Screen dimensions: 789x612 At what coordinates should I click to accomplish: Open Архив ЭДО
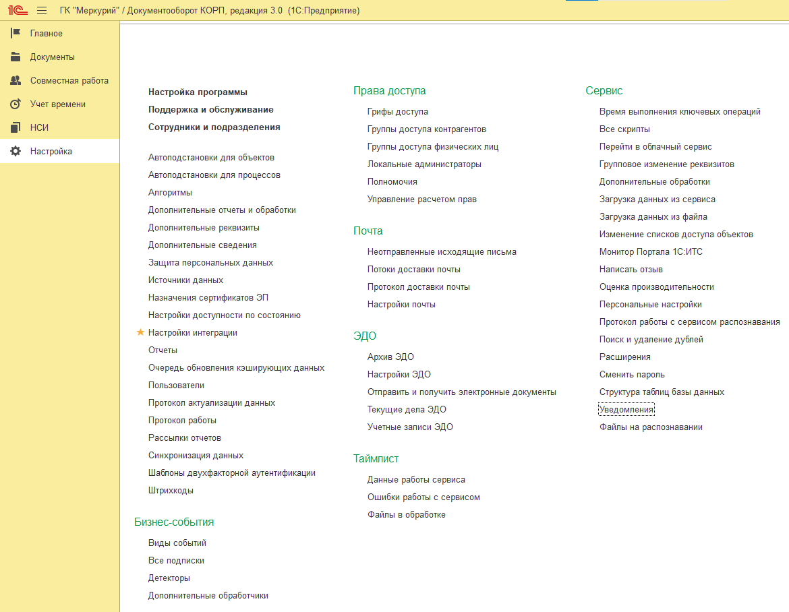pos(390,357)
